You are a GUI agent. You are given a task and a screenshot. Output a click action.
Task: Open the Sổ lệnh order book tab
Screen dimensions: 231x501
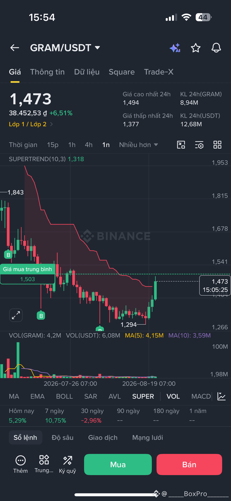coord(25,437)
